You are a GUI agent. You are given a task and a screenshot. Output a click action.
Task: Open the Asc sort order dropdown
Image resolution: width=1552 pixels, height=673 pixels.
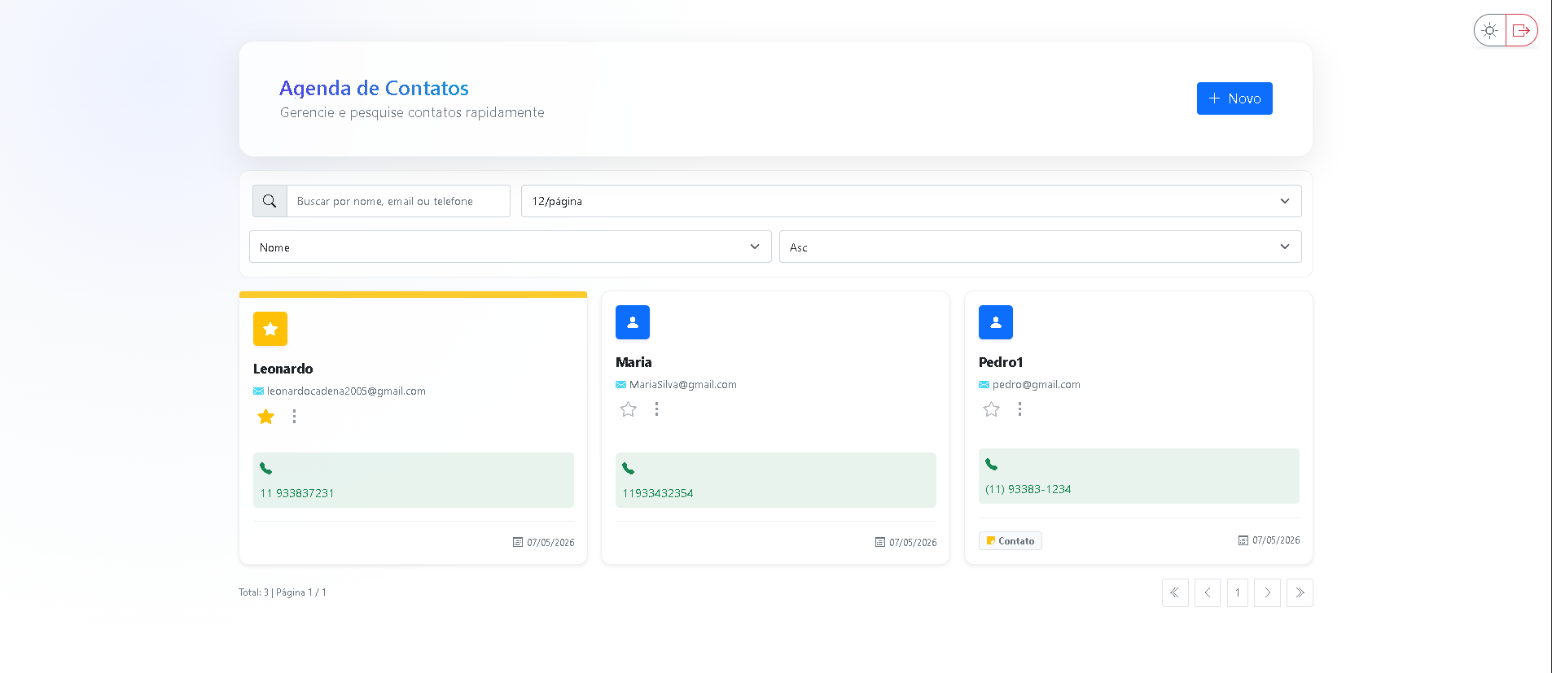pos(1040,247)
